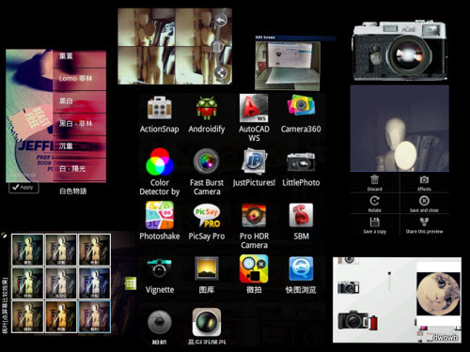Tap Share this preview
The height and width of the screenshot is (352, 470).
(x=424, y=225)
